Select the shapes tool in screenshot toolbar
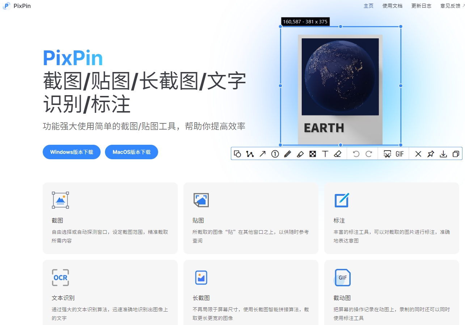 [237, 154]
